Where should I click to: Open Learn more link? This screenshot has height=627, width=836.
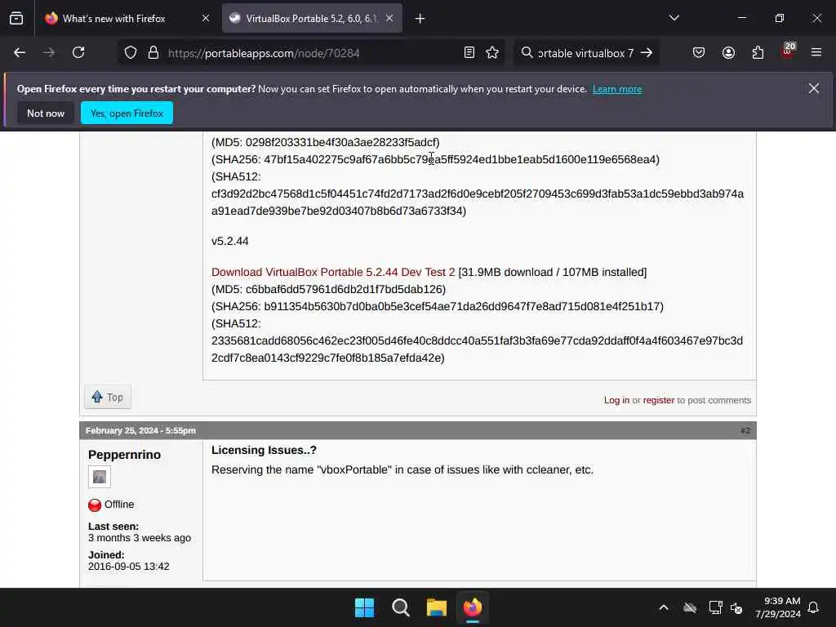point(617,89)
